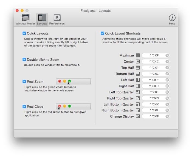The height and width of the screenshot is (157, 192).
Task: Click the Left Half layout icon
Action: (x=138, y=80)
